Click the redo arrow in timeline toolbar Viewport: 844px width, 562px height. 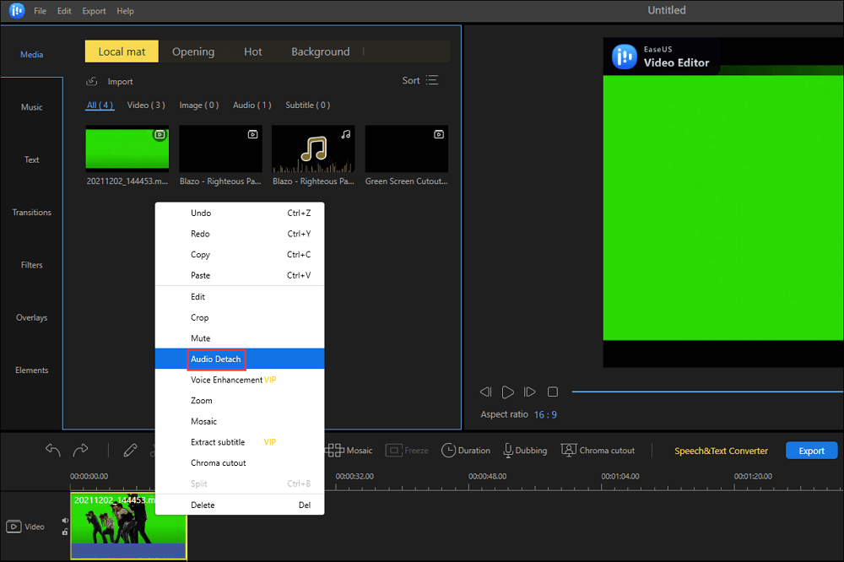pyautogui.click(x=81, y=451)
